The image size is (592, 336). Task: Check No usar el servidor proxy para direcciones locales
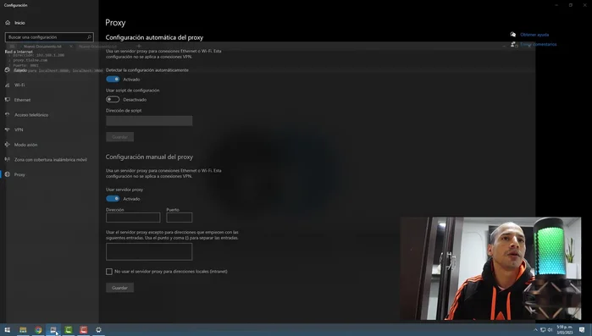tap(109, 272)
